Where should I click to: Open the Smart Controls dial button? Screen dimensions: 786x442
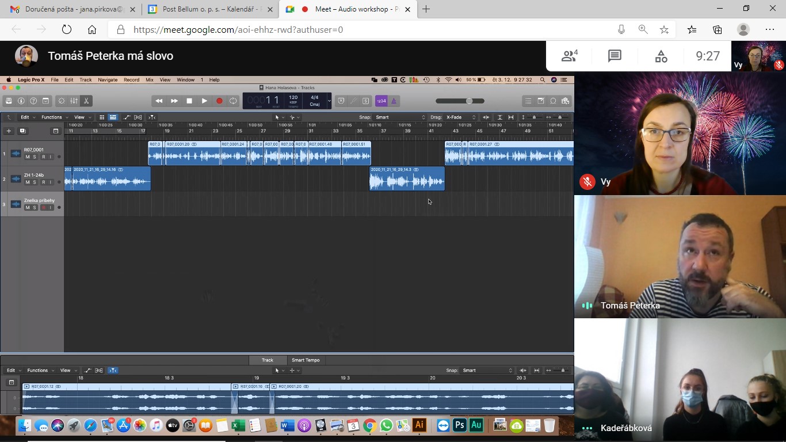pyautogui.click(x=62, y=101)
